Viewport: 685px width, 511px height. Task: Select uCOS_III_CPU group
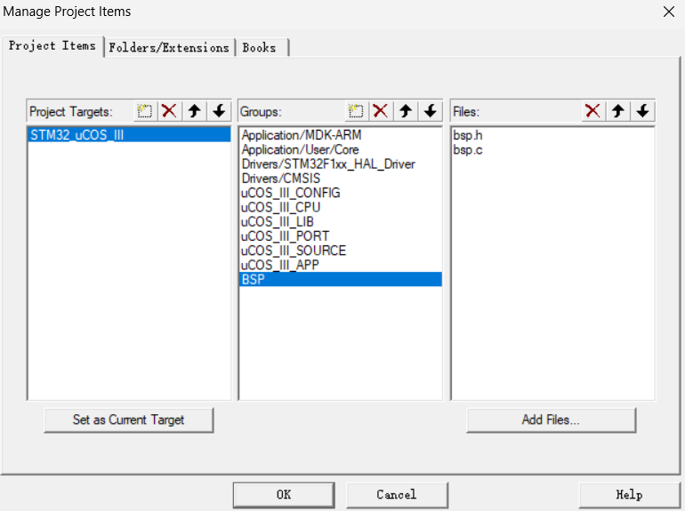(x=341, y=207)
